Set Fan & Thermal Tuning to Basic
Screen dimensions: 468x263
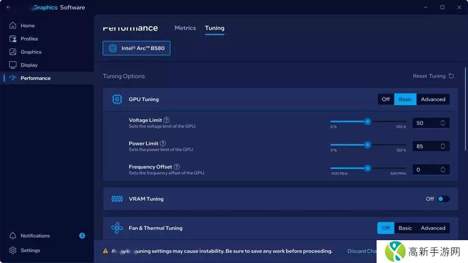[x=405, y=228]
